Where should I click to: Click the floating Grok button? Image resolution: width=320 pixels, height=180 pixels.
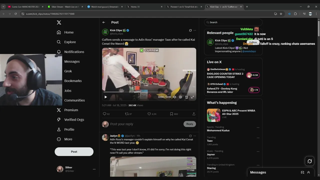310,161
